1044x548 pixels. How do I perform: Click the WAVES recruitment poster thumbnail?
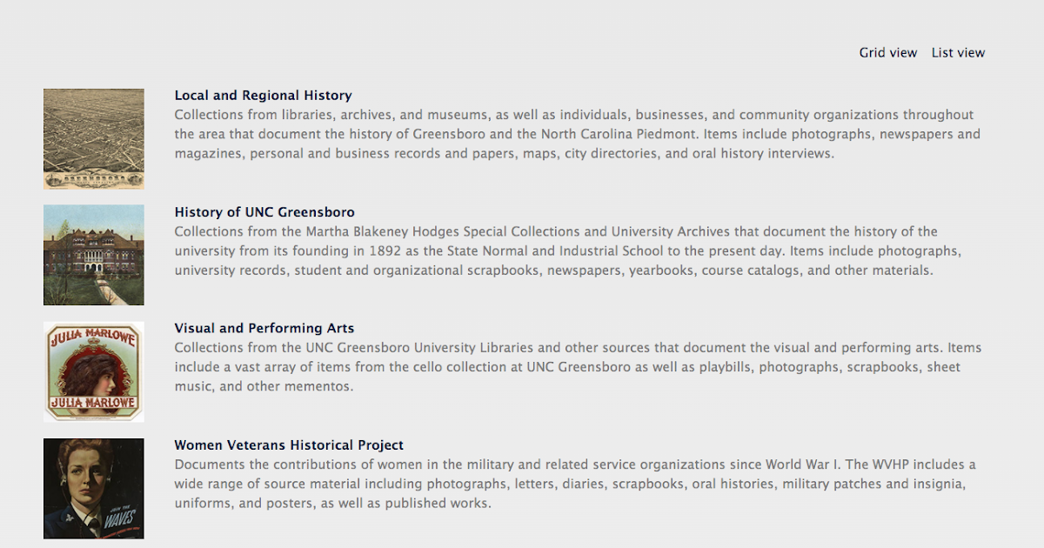[x=93, y=488]
